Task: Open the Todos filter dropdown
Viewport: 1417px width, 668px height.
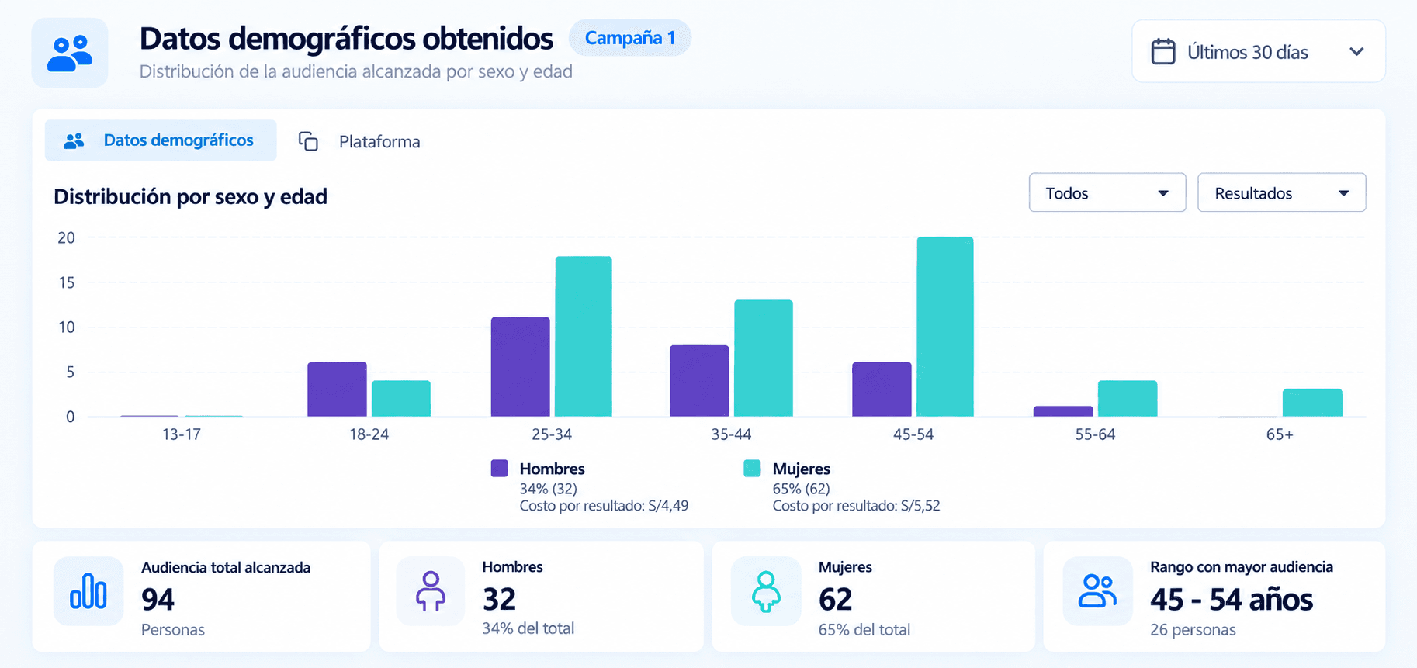Action: 1107,192
